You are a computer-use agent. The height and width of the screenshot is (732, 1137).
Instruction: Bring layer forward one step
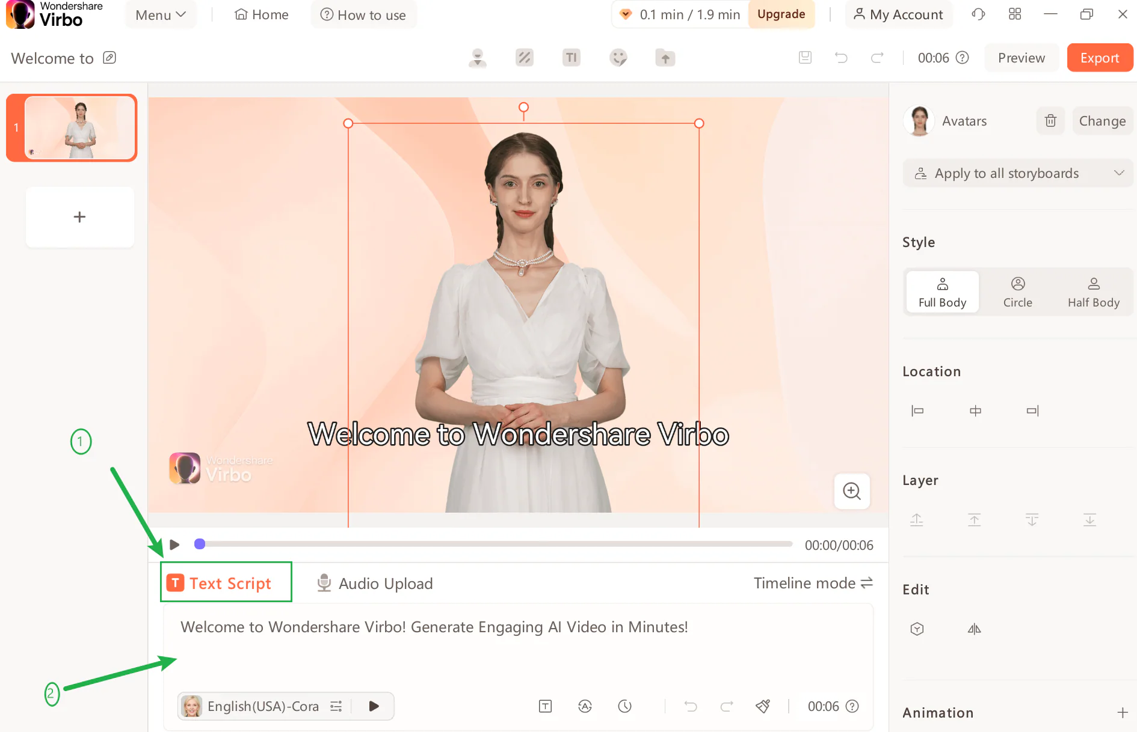pos(917,519)
